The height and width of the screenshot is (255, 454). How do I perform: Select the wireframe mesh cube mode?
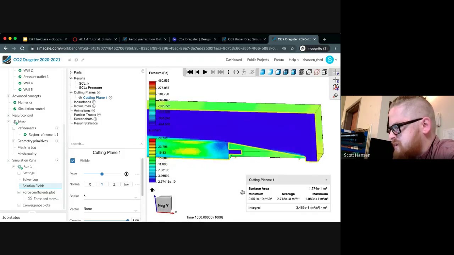click(301, 72)
